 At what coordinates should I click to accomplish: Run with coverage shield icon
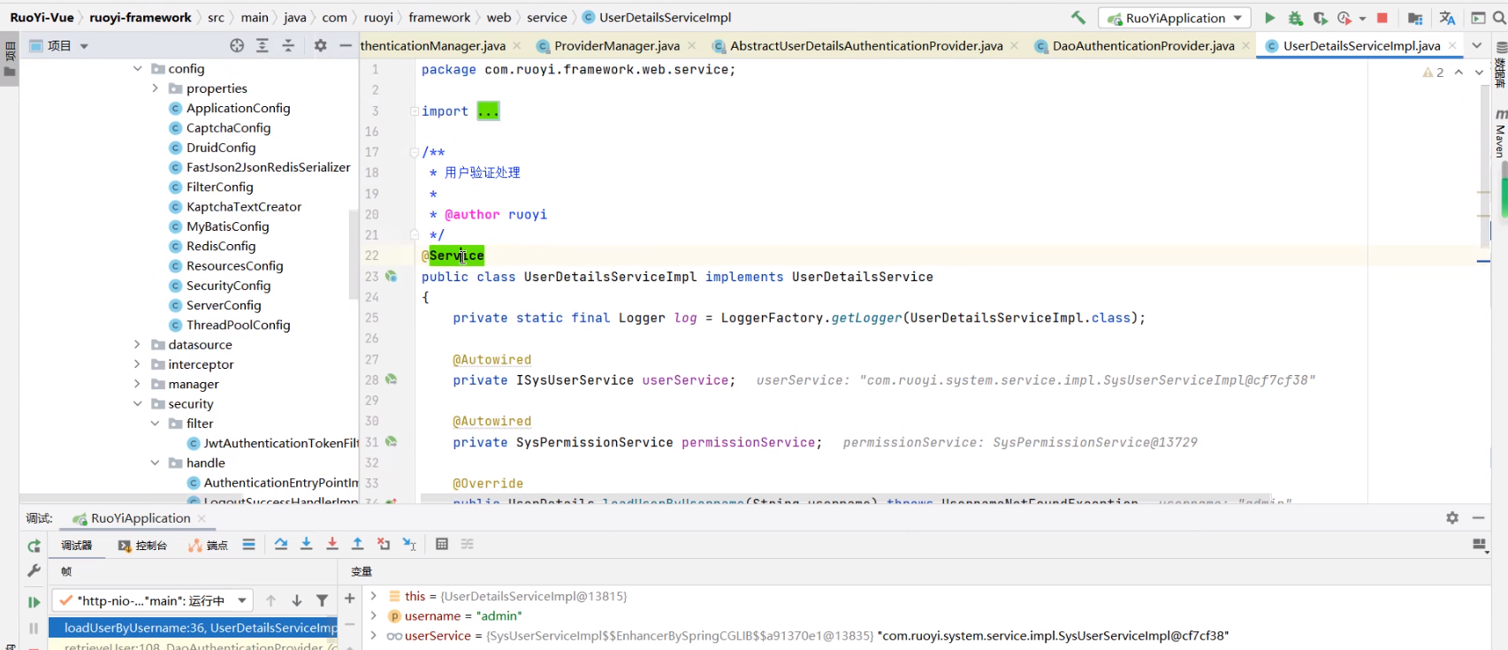(x=1320, y=18)
